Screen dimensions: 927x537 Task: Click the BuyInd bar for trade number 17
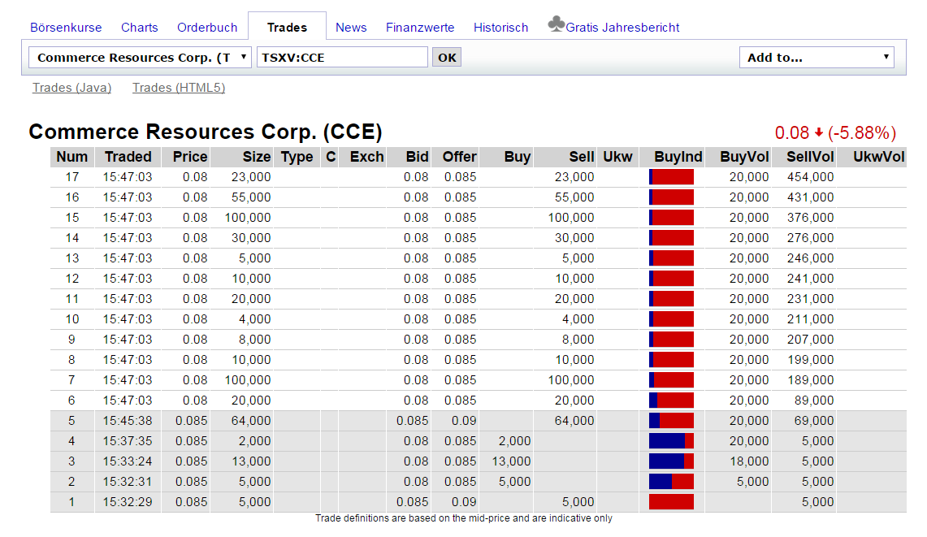[x=670, y=176]
